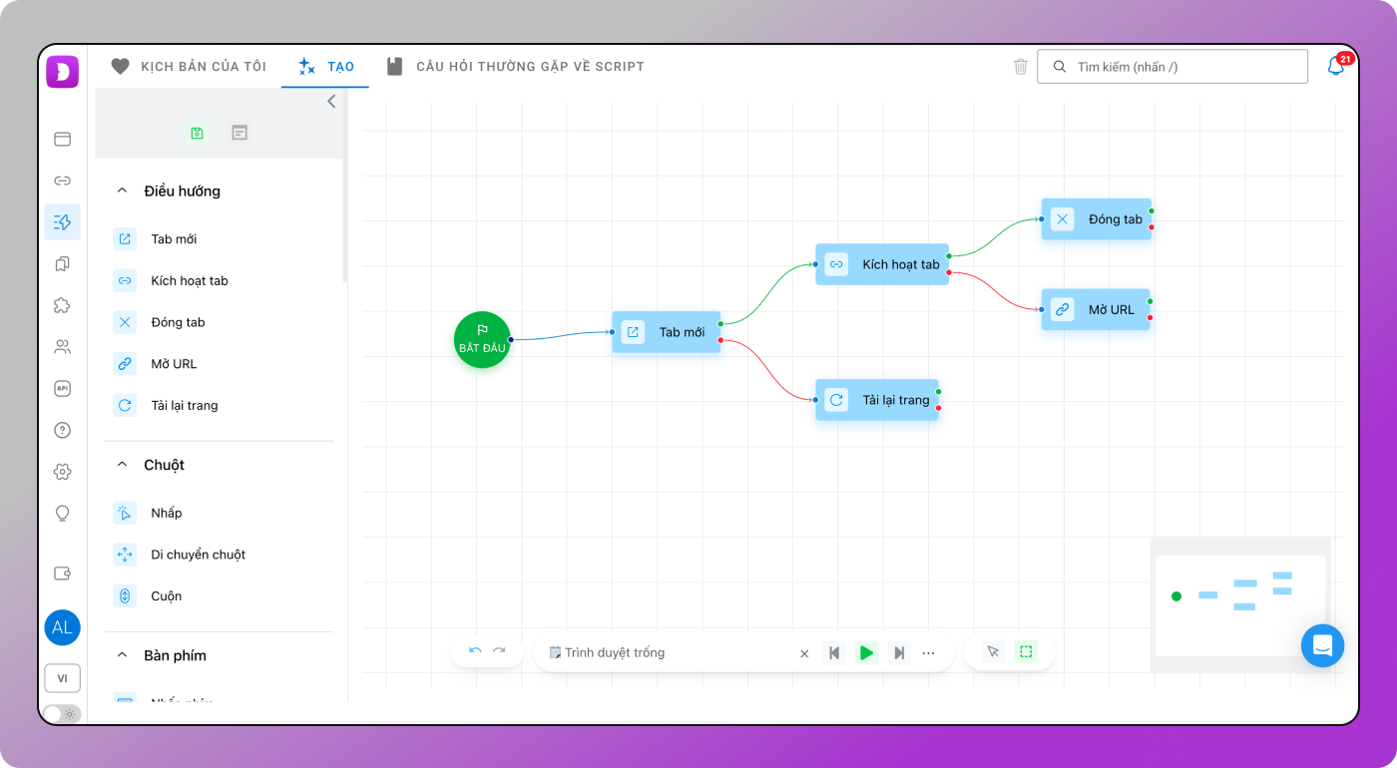The height and width of the screenshot is (768, 1397).
Task: Collapse the Điều hướng section
Action: 123,191
